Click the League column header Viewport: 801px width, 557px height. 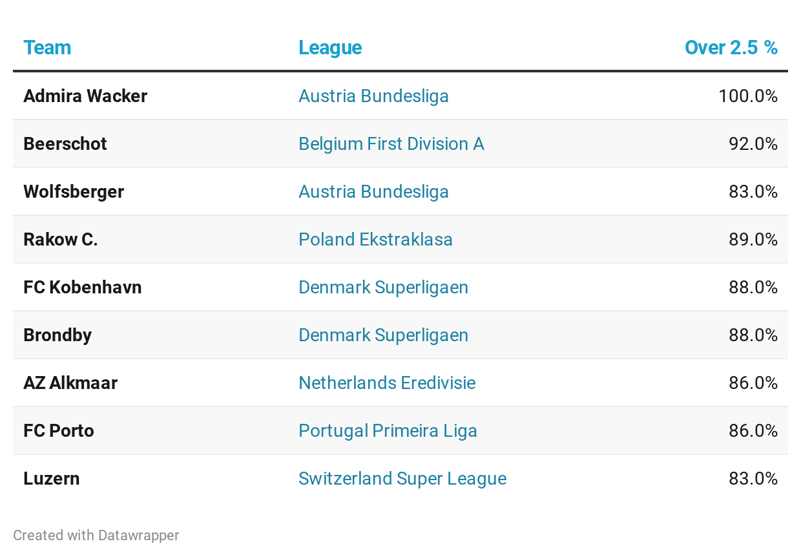click(329, 48)
